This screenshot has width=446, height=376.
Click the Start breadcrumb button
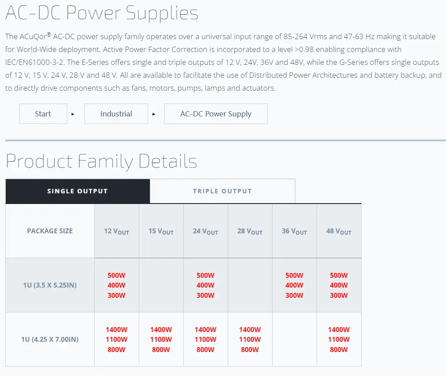click(x=43, y=114)
